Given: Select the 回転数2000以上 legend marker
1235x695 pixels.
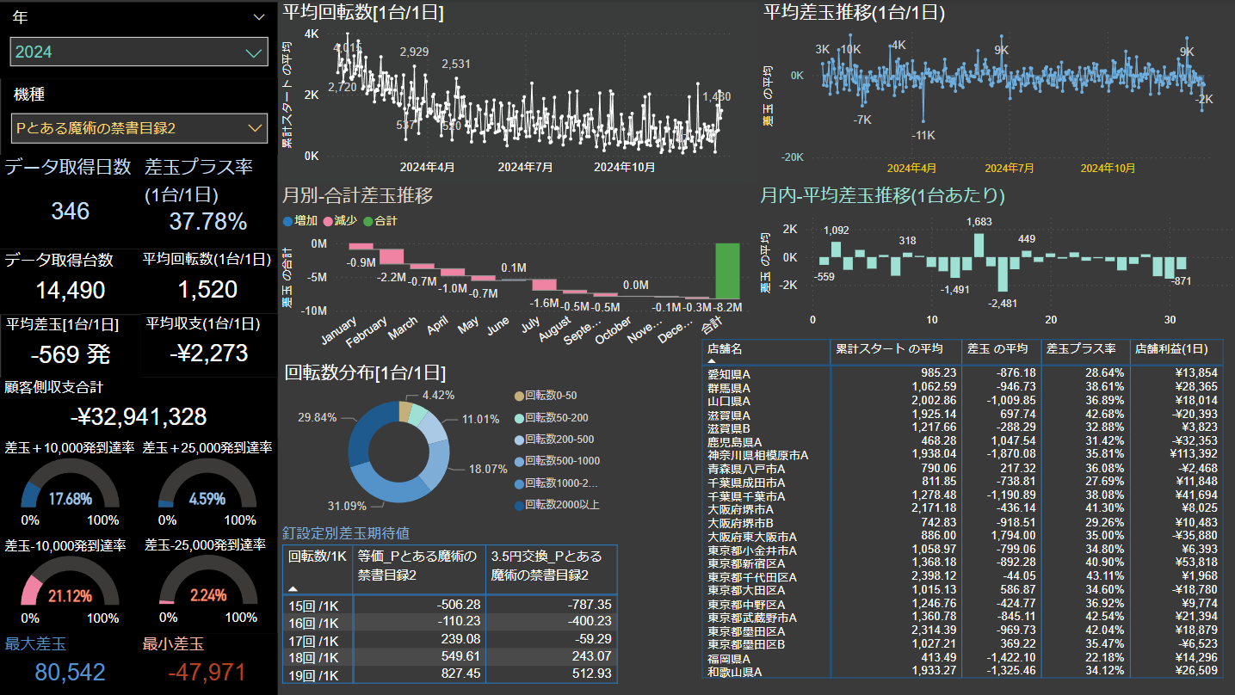Looking at the screenshot, I should point(518,505).
